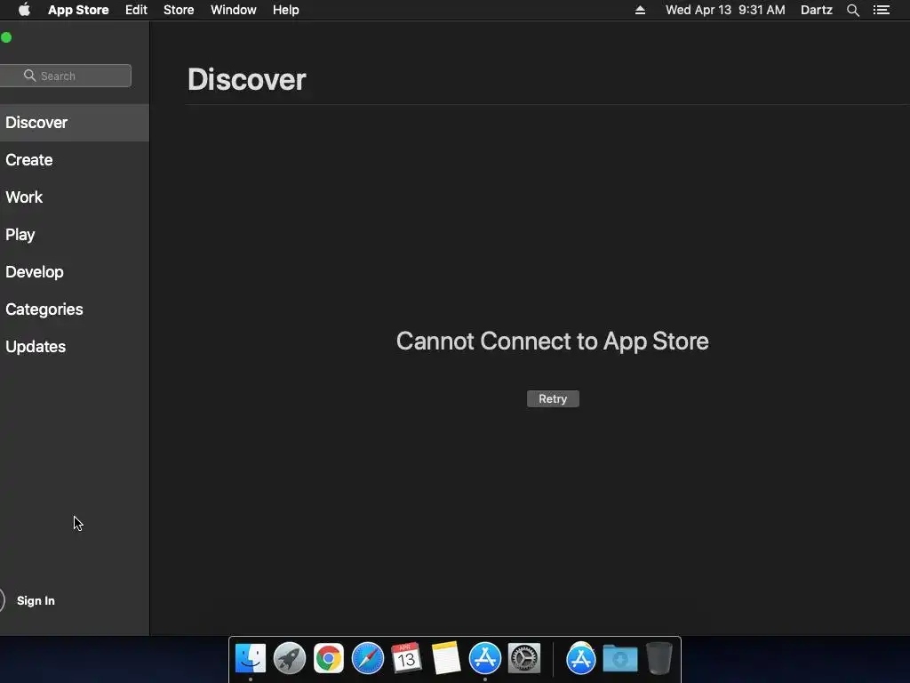Click the App Store icon right of Dock divider

point(581,658)
